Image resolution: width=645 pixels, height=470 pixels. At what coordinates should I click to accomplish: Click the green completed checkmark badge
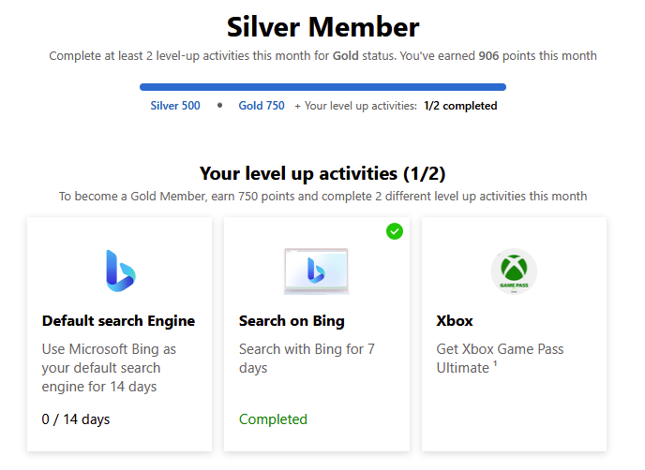(395, 231)
